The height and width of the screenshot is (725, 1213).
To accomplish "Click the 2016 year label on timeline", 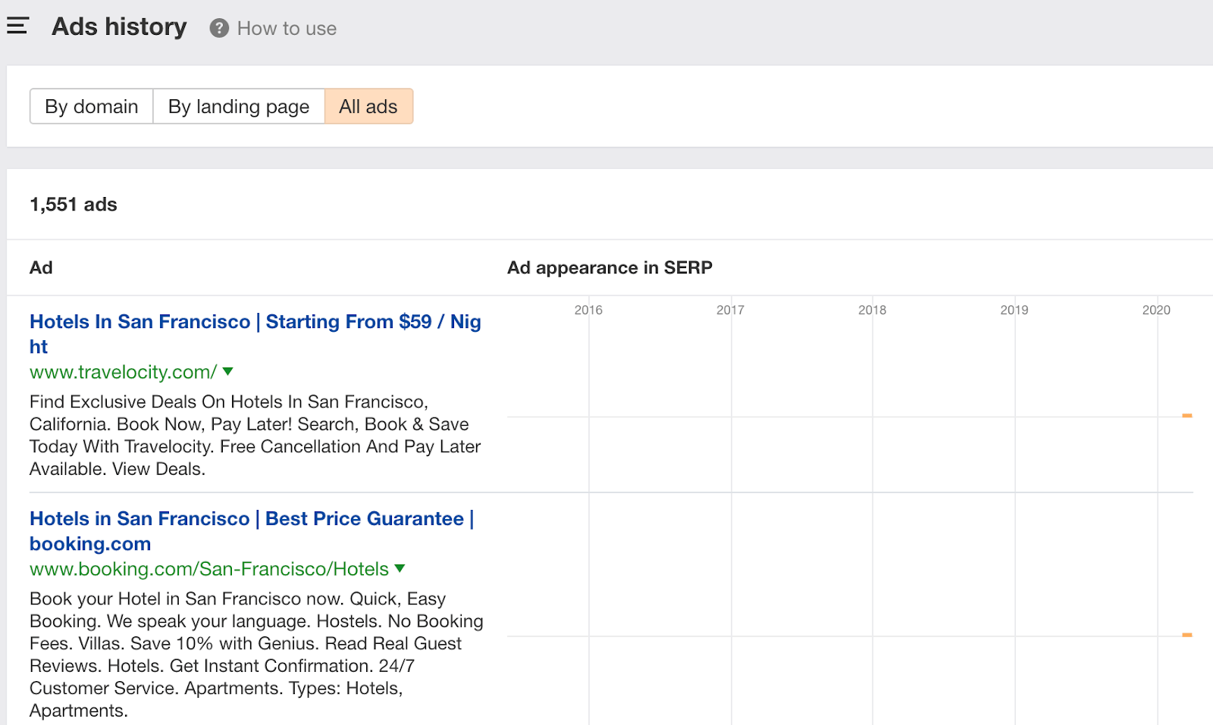I will (588, 310).
